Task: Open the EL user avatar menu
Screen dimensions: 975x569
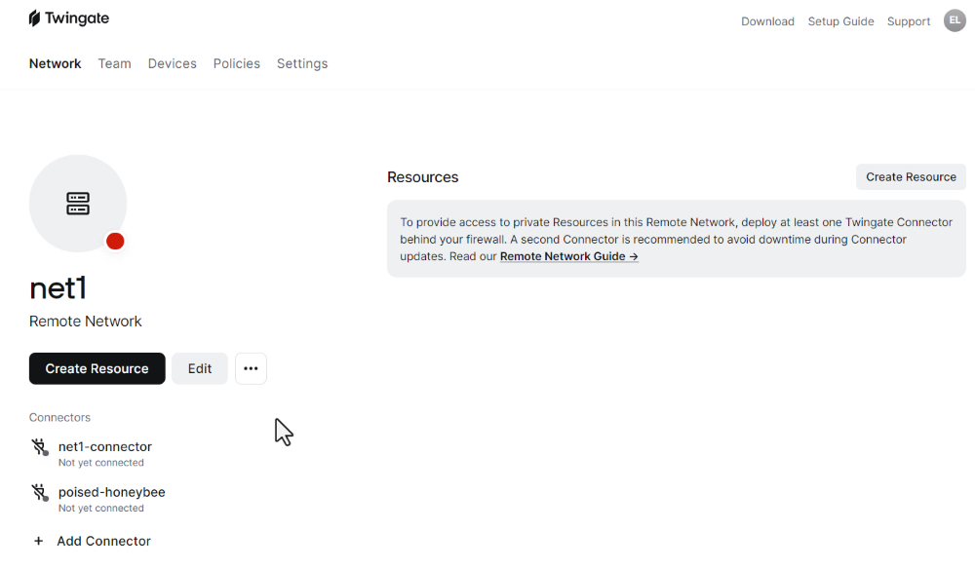Action: 955,20
